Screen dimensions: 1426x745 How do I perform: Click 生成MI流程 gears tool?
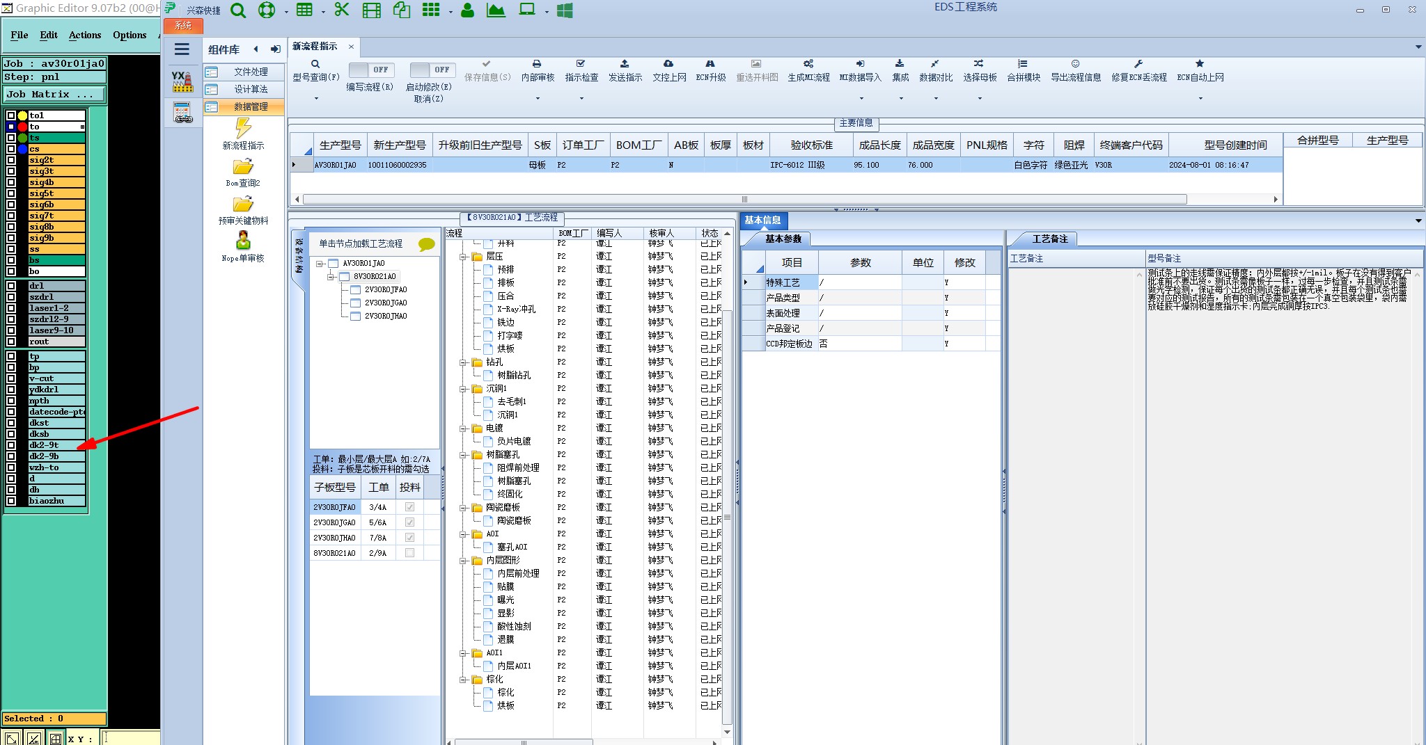tap(808, 70)
